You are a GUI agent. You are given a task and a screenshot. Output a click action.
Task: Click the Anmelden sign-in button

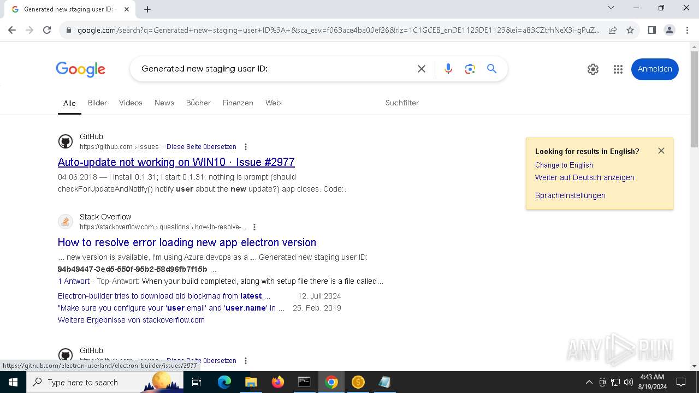point(655,69)
